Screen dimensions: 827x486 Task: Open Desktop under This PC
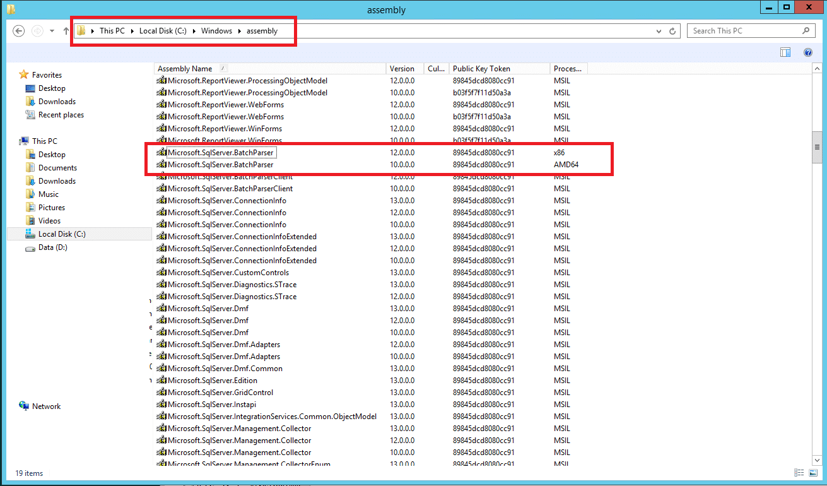coord(52,155)
